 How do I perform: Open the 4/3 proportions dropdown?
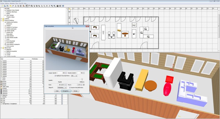[x=75, y=76]
